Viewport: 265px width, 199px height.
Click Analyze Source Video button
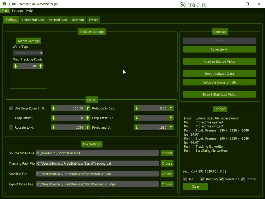(219, 61)
